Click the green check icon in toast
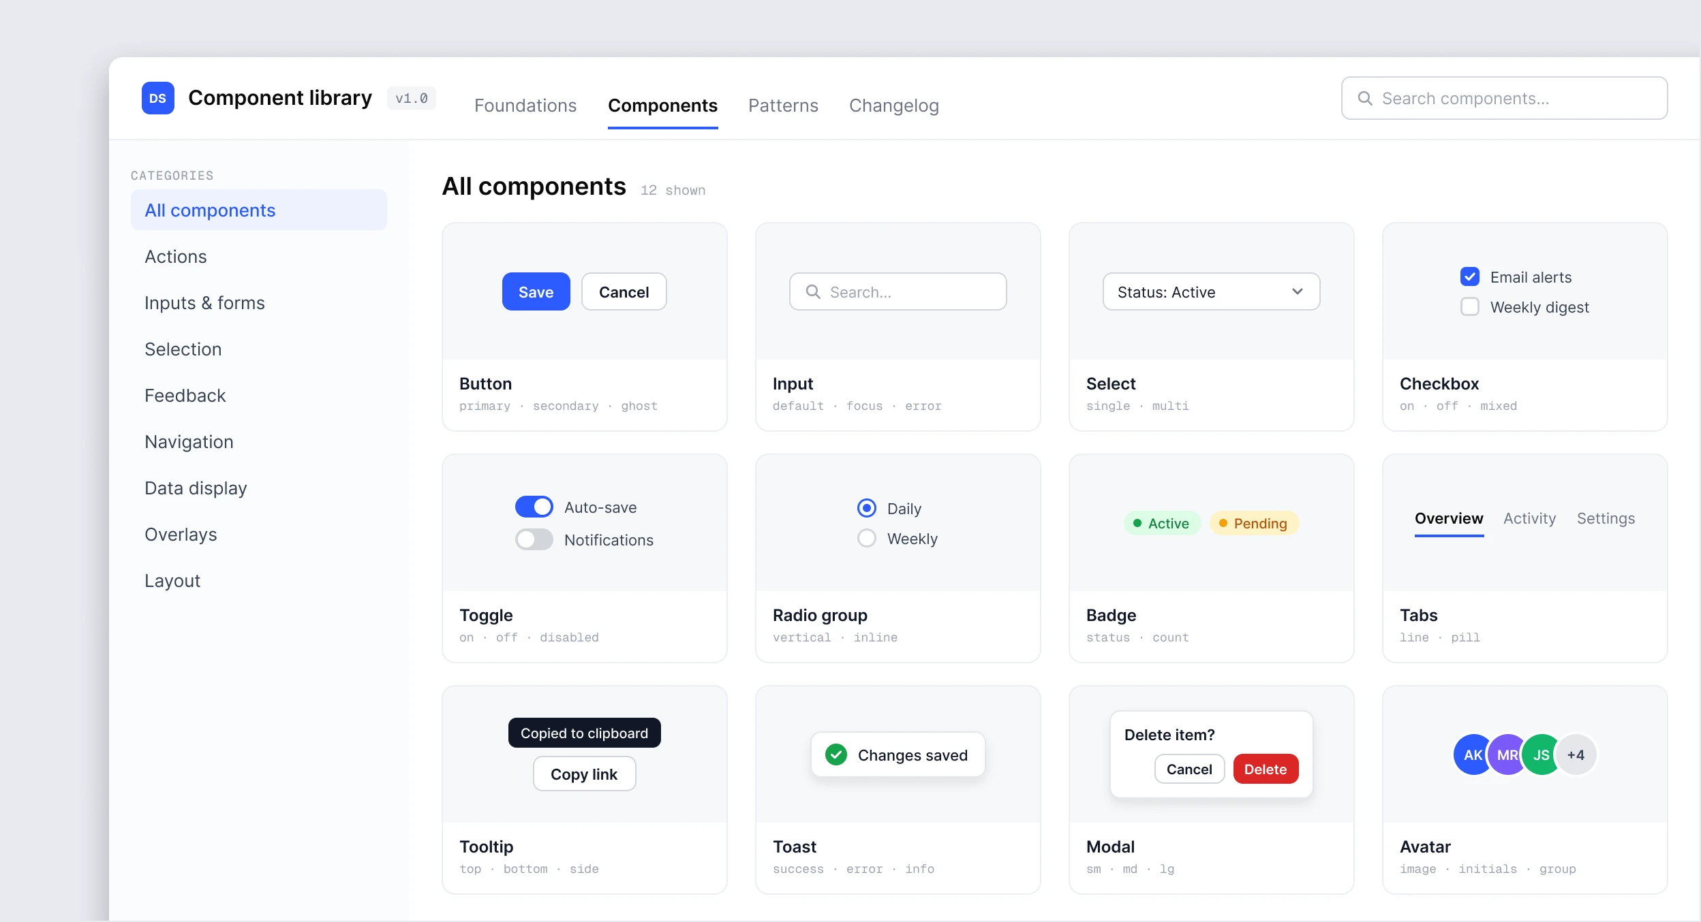The height and width of the screenshot is (922, 1701). [x=836, y=754]
